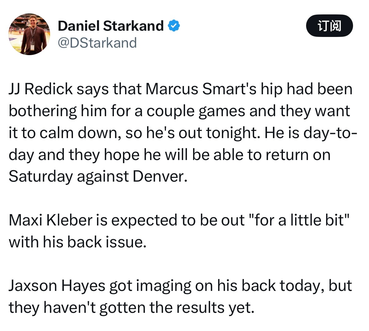Click the words "JJ Redick" in the tweet
The height and width of the screenshot is (331, 369).
point(41,89)
